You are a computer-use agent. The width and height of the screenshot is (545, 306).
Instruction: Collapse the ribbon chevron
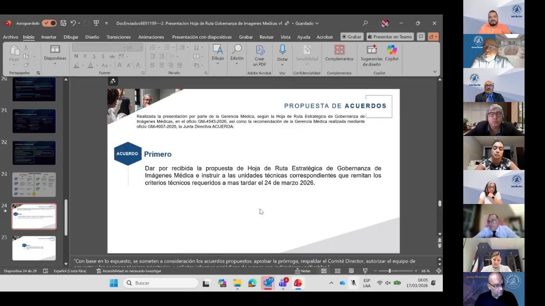pos(435,72)
